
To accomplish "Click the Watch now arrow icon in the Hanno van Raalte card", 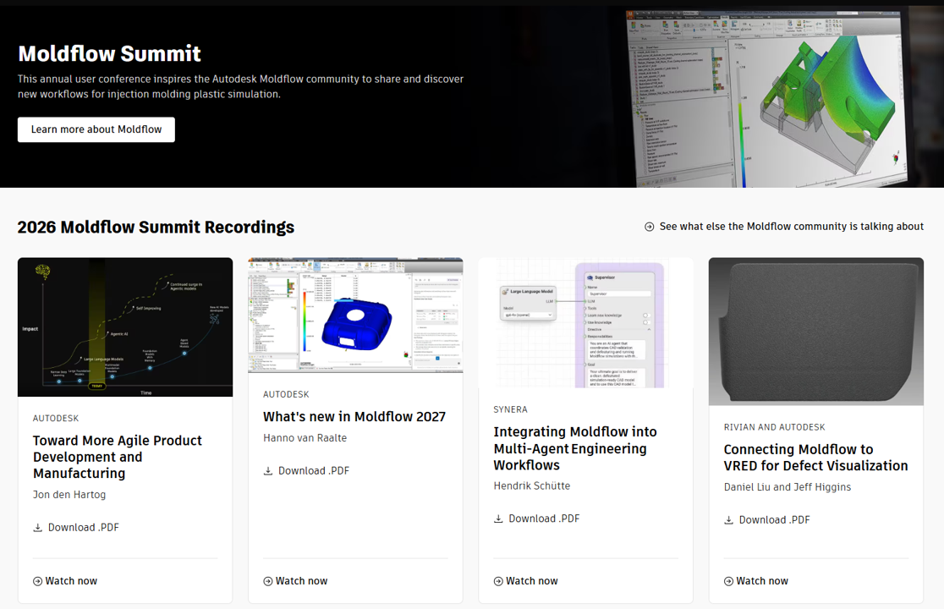I will (x=268, y=581).
